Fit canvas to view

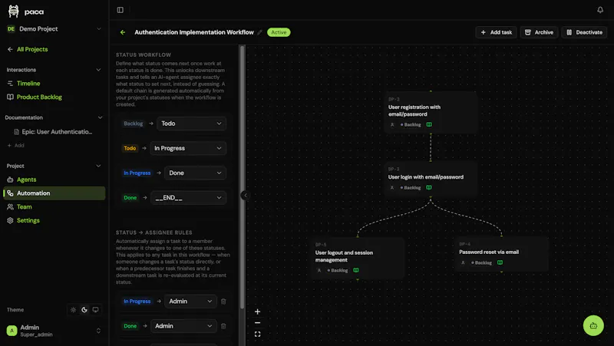click(257, 334)
